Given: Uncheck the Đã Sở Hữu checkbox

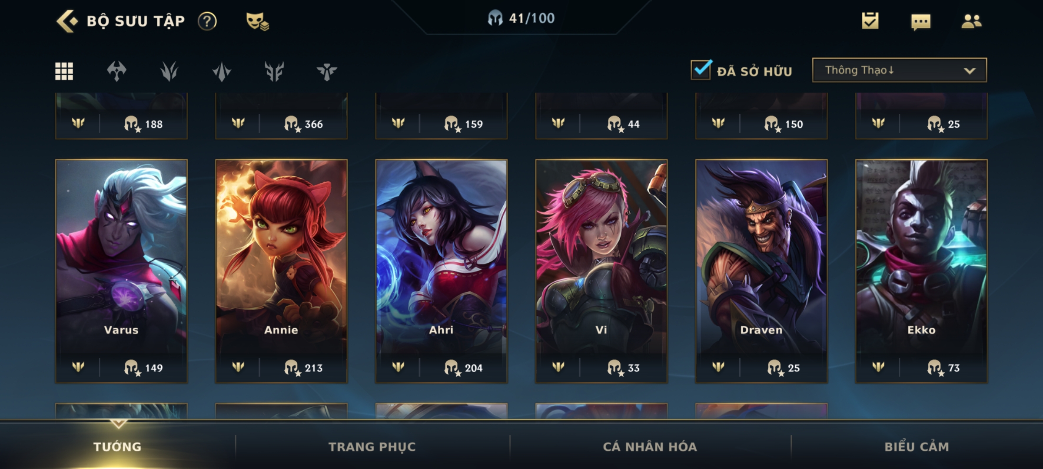Looking at the screenshot, I should coord(701,69).
